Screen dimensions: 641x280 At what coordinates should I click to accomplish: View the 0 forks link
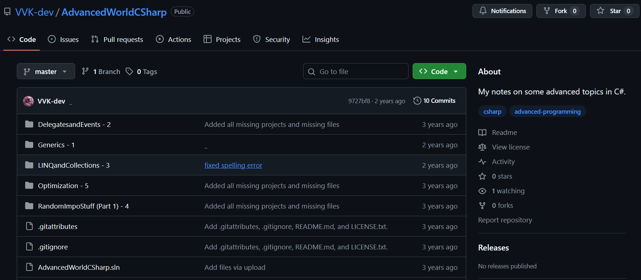495,205
